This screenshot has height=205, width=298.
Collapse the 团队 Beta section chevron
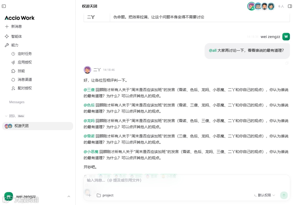coord(6,116)
